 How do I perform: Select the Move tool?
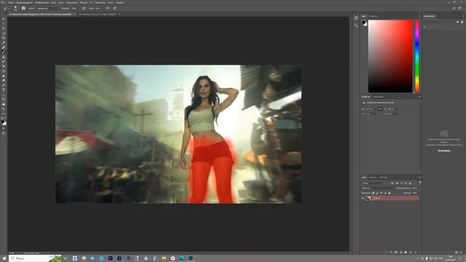[x=4, y=19]
